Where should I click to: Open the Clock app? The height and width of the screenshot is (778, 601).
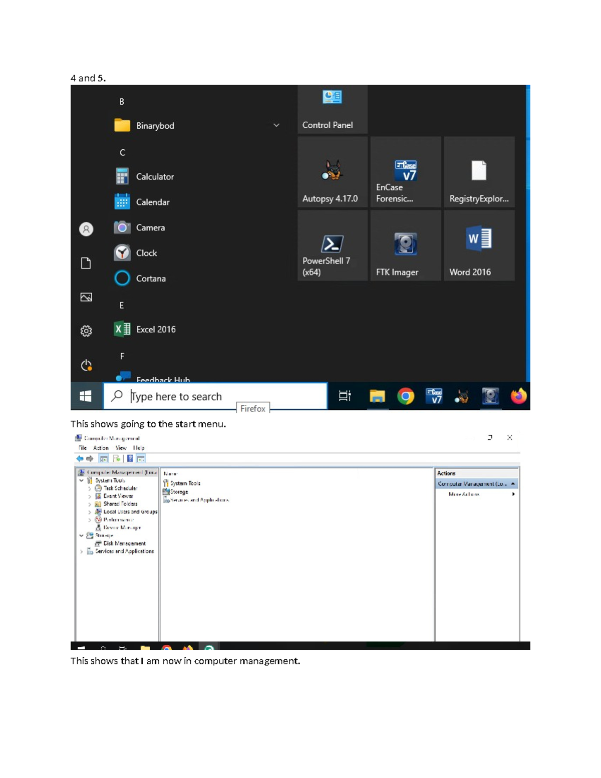point(136,253)
